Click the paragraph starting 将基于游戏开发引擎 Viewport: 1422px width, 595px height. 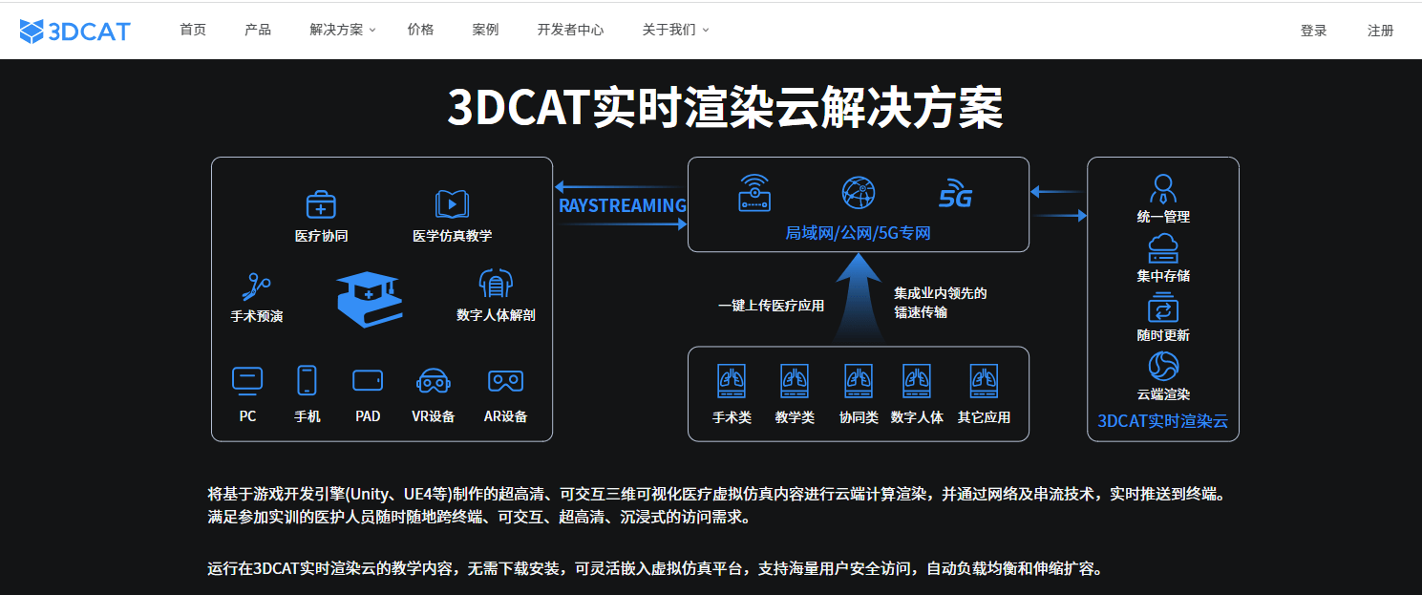click(715, 506)
